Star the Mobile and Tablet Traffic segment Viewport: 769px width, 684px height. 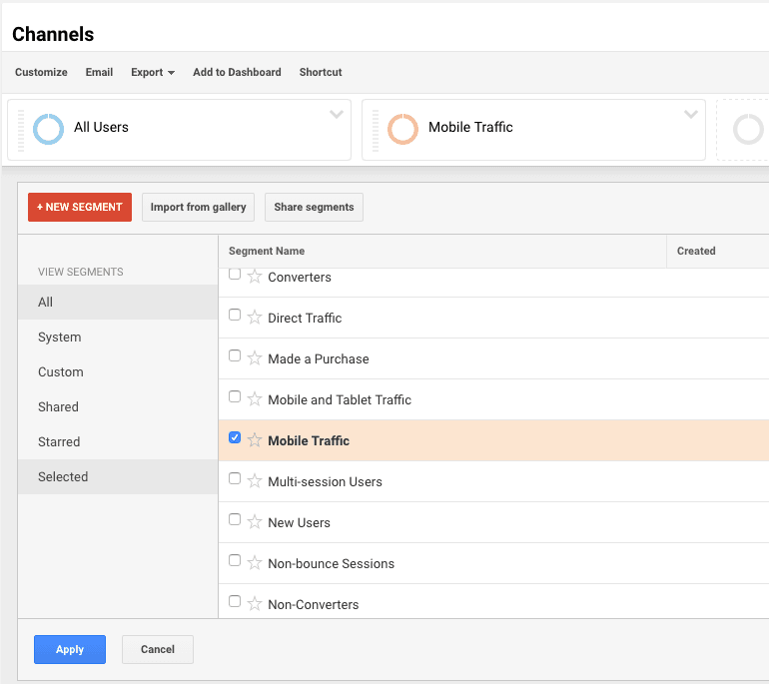point(255,399)
